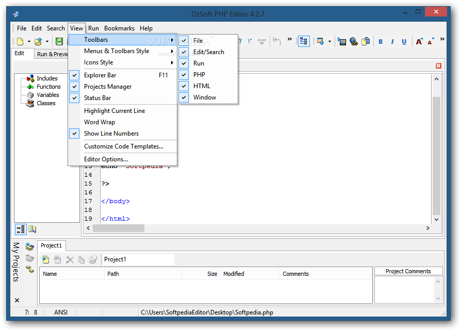Toggle the Projects Manager menu option
Image resolution: width=461 pixels, height=331 pixels.
(123, 87)
